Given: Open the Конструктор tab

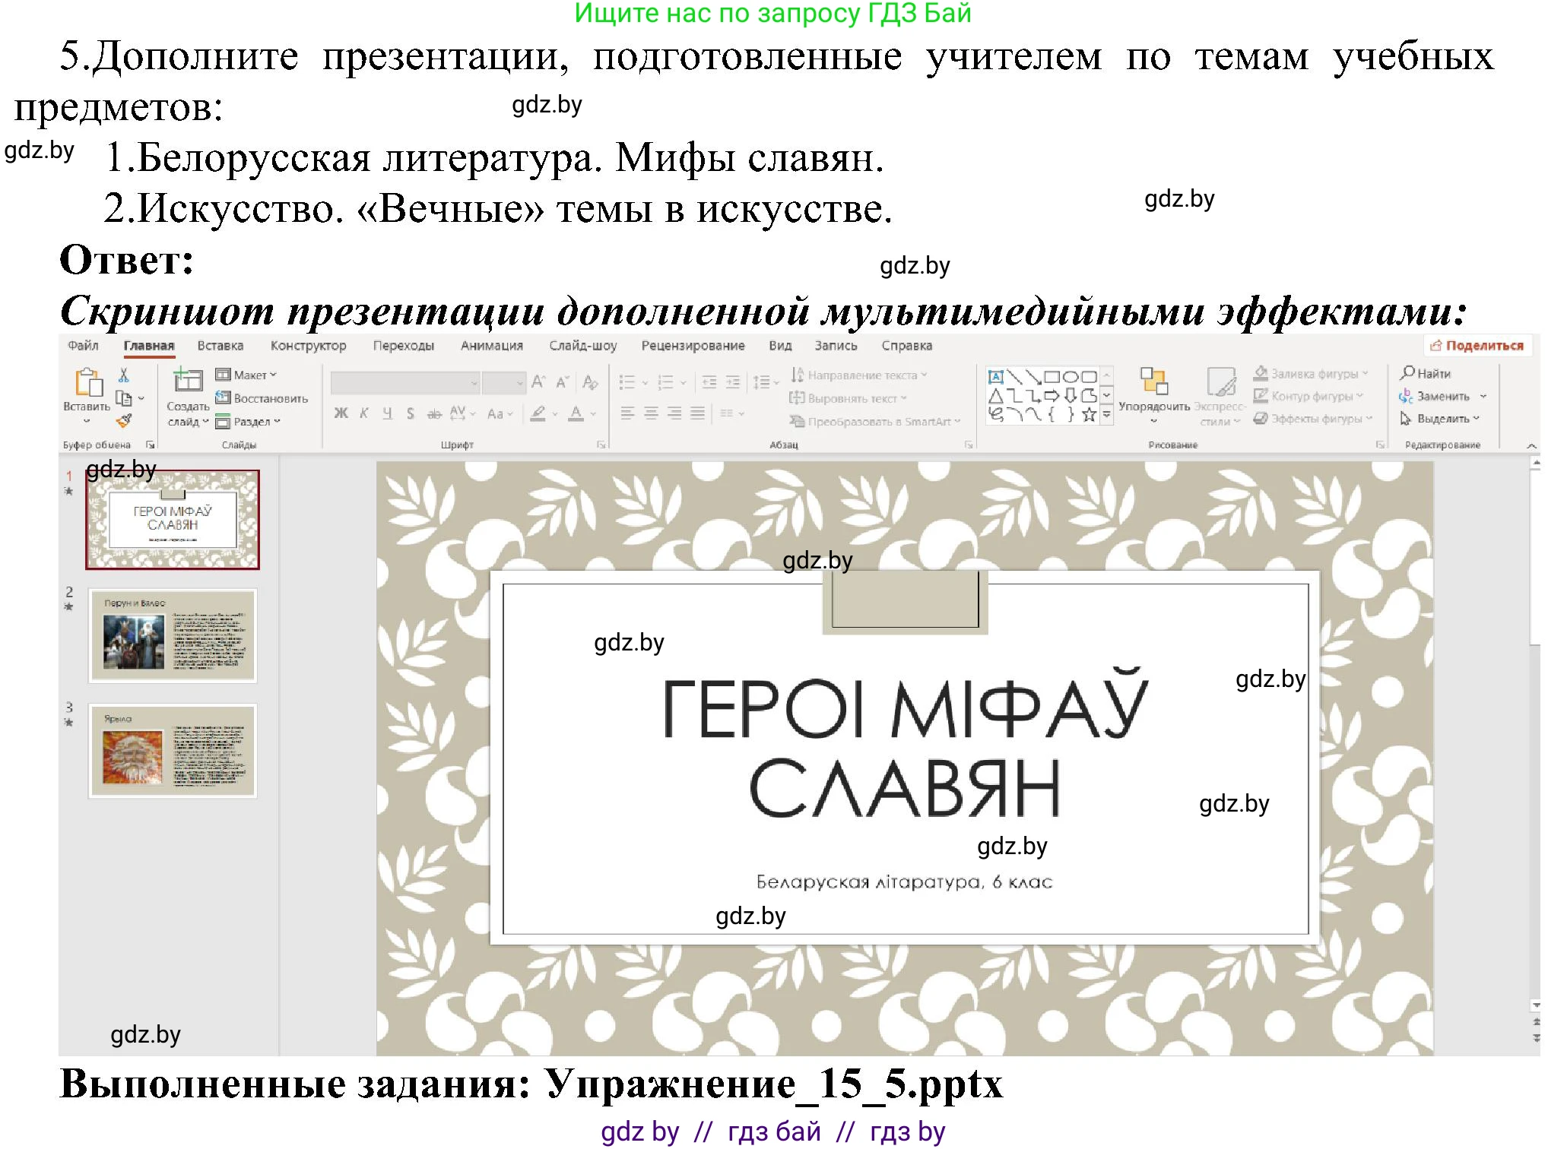Looking at the screenshot, I should pos(308,346).
